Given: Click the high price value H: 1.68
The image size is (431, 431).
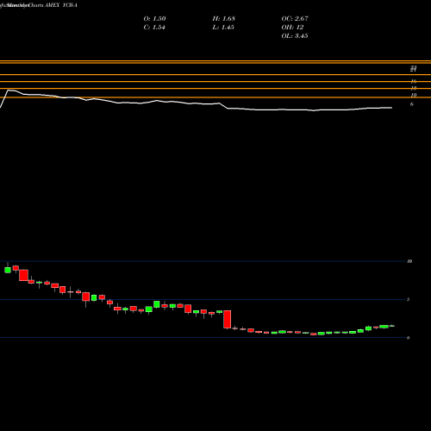Looking at the screenshot, I should pos(224,19).
